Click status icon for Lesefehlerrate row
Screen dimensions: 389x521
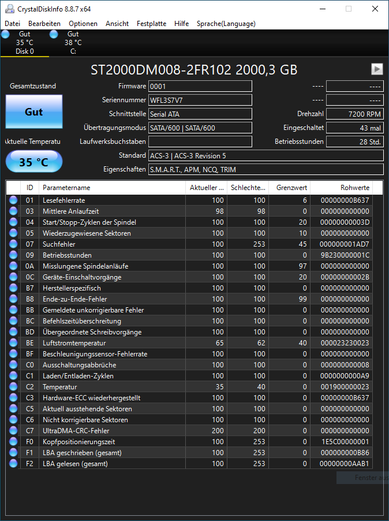[x=13, y=200]
